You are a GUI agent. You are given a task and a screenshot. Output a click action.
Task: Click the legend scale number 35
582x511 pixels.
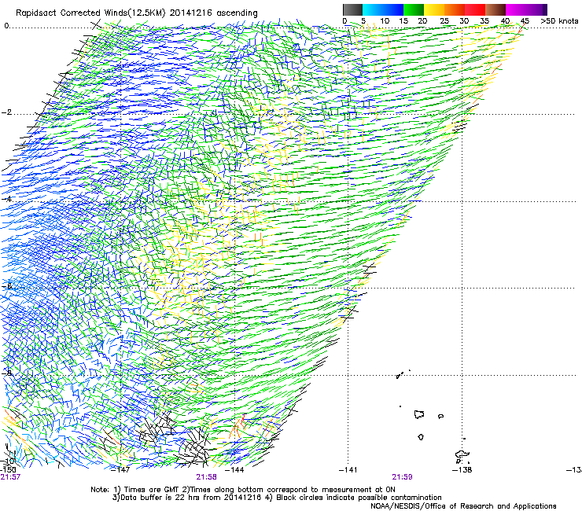coord(484,21)
